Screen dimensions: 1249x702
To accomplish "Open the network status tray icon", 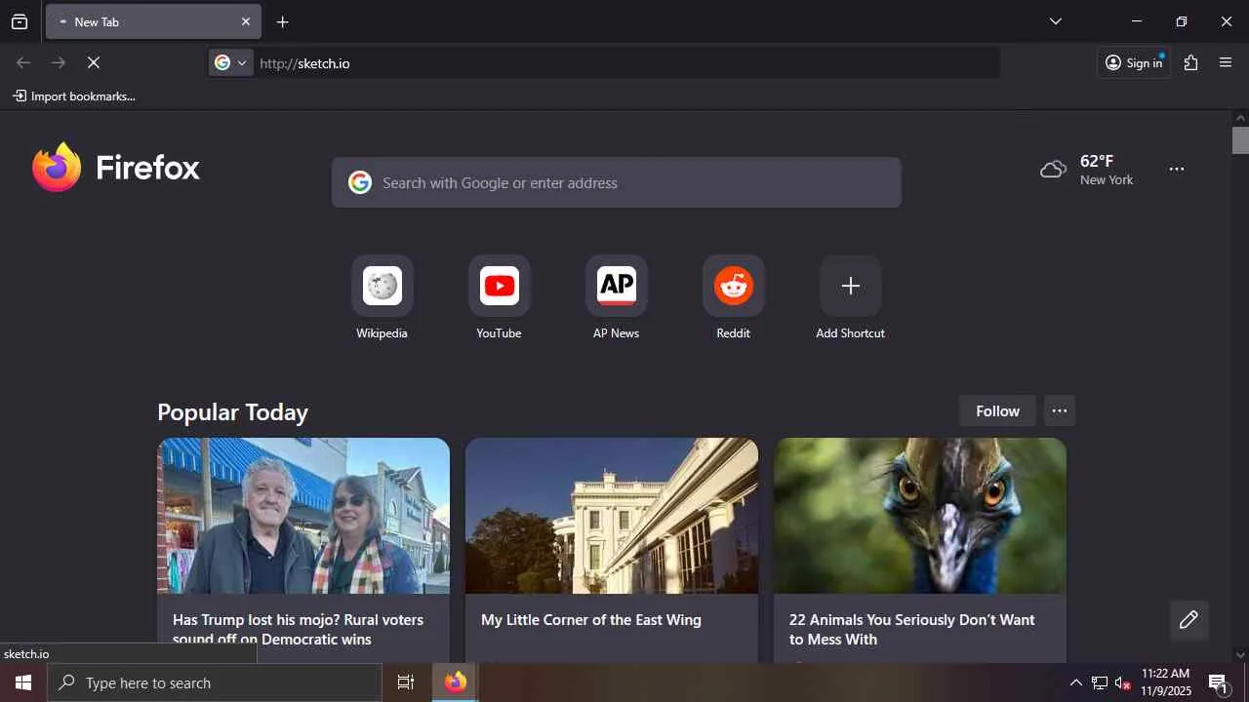I will (x=1100, y=682).
